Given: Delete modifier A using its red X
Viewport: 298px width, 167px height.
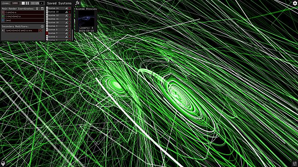Looking at the screenshot, I should [40, 31].
